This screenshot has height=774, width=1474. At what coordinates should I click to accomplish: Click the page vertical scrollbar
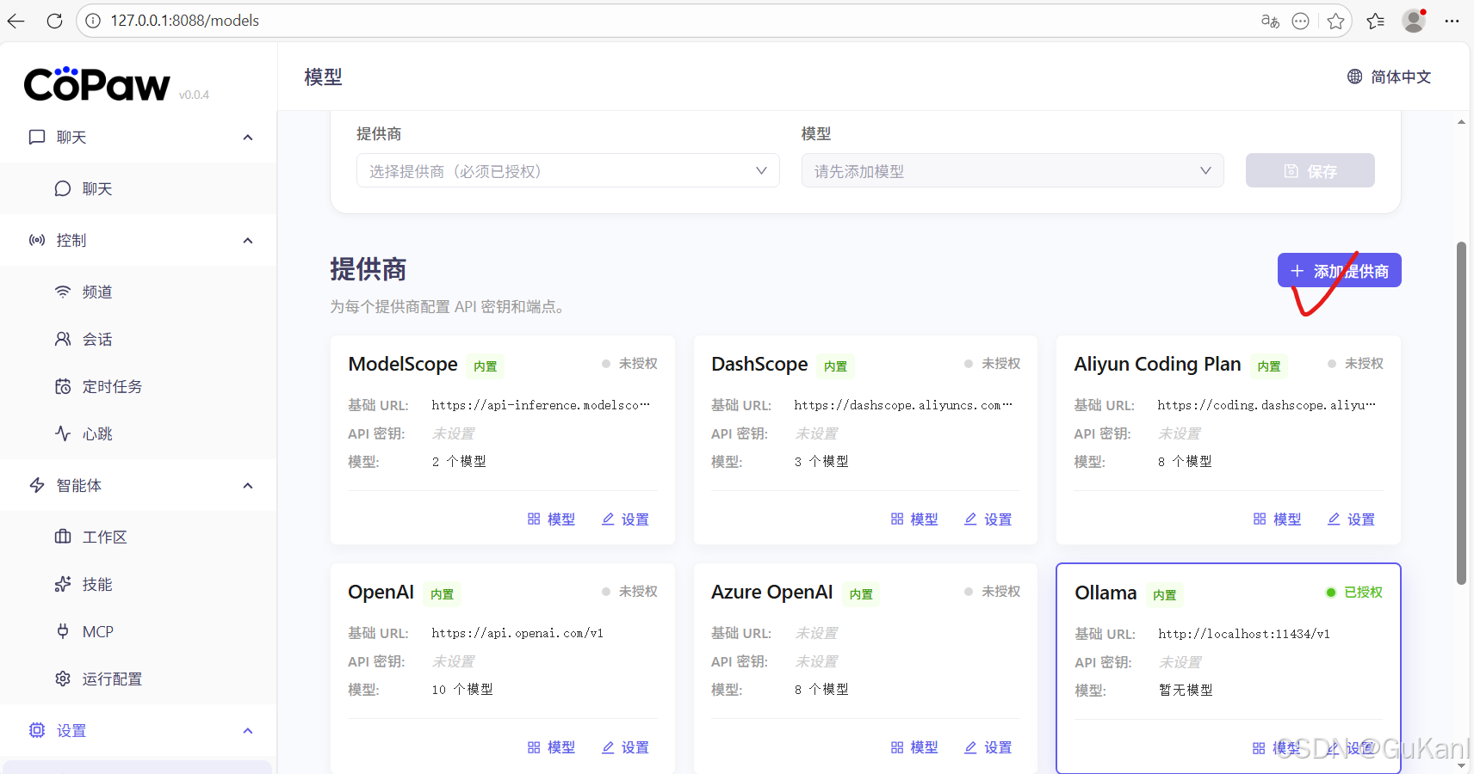tap(1461, 413)
